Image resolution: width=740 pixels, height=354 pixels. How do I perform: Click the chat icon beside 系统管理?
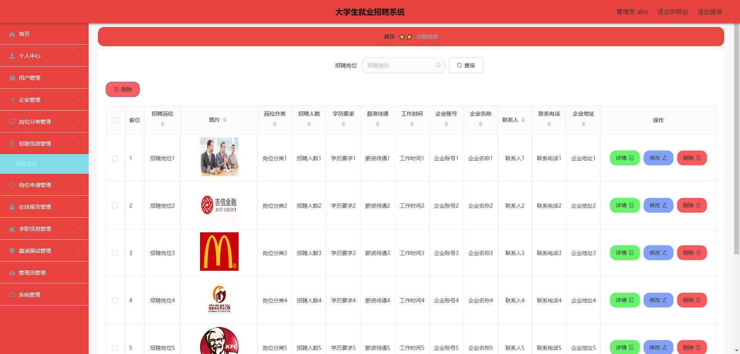pyautogui.click(x=12, y=295)
